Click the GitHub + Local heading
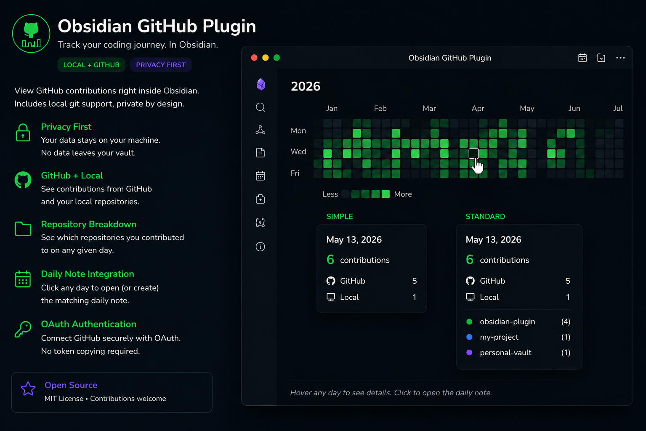Screen dimensions: 646x431 point(72,176)
